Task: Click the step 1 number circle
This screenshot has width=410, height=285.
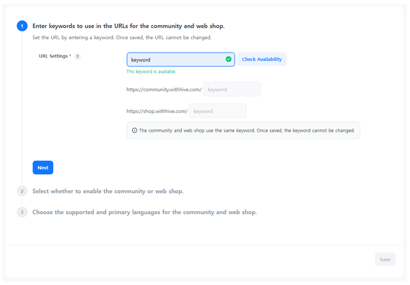Action: click(x=22, y=26)
